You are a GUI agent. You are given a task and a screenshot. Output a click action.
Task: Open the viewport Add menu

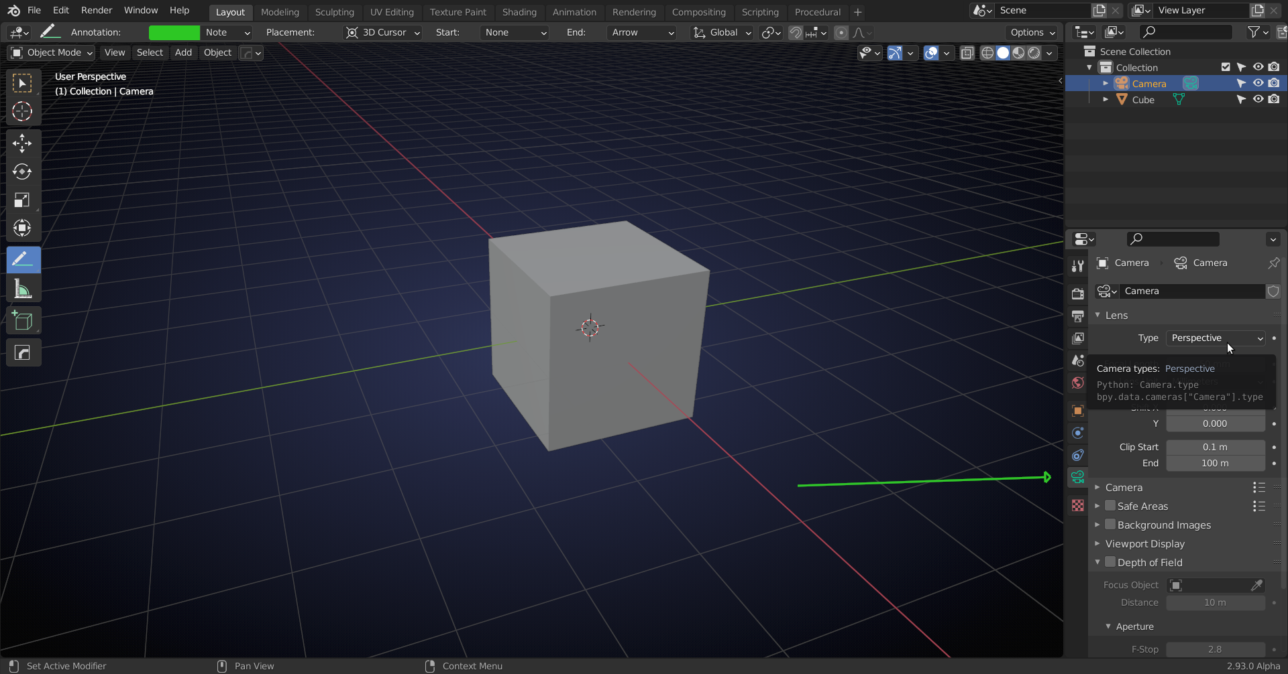183,53
